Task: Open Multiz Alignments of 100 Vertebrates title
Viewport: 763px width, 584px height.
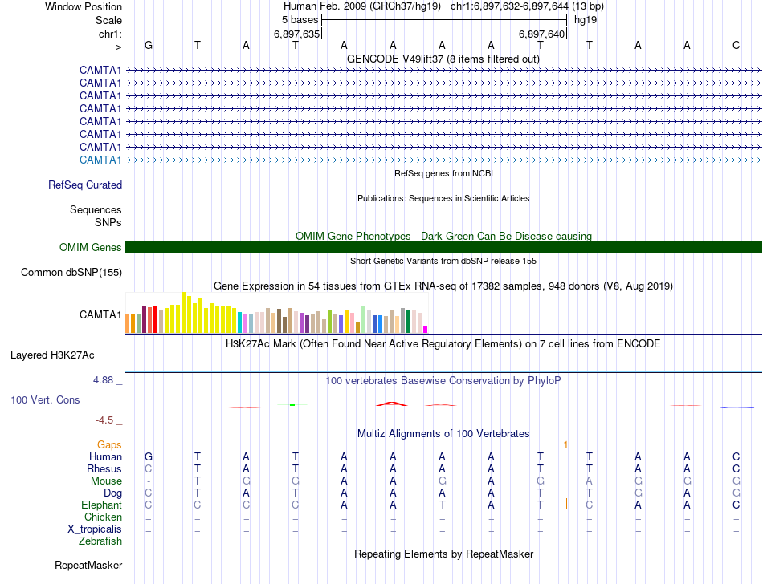Action: click(443, 433)
